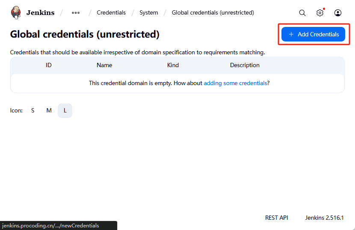Expand the breadcrumb ellipsis menu

coord(76,13)
